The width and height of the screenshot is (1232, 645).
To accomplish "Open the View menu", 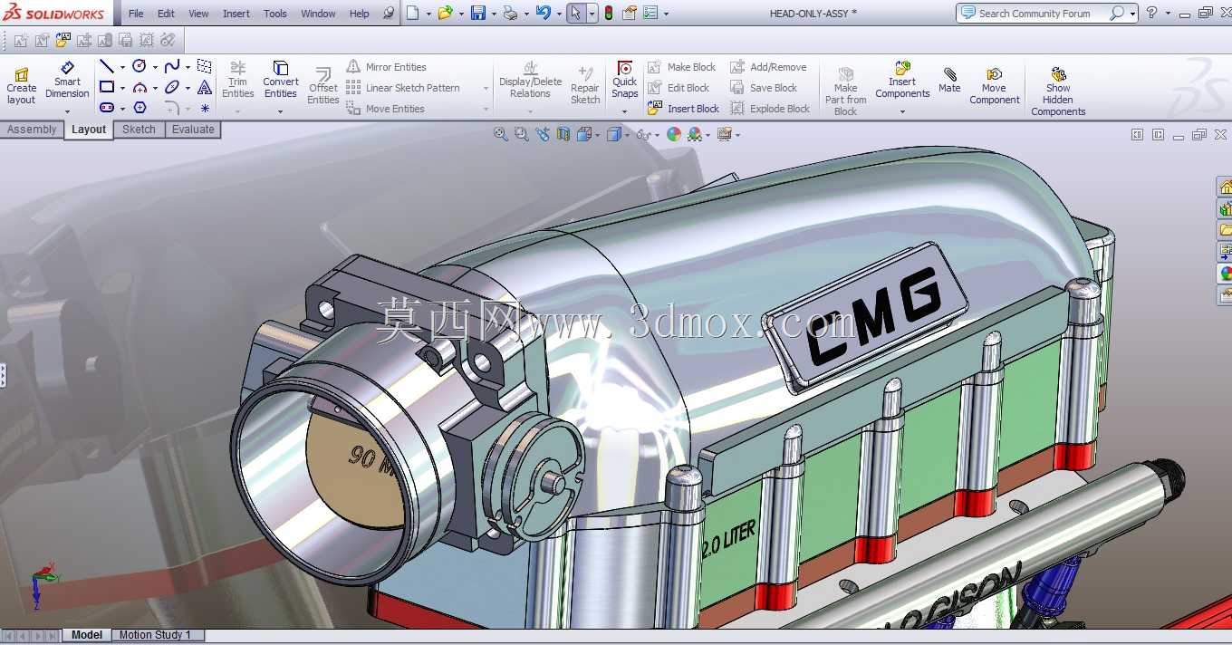I will (198, 14).
